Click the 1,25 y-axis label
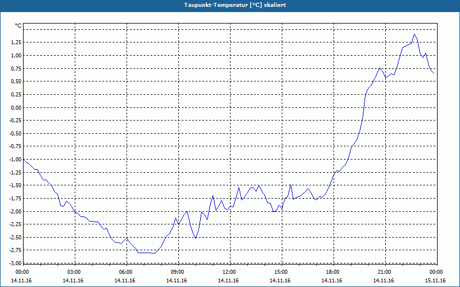The height and width of the screenshot is (287, 460). [16, 42]
